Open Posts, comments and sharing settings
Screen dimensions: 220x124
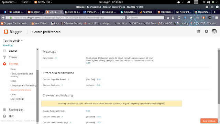pyautogui.click(x=22, y=75)
